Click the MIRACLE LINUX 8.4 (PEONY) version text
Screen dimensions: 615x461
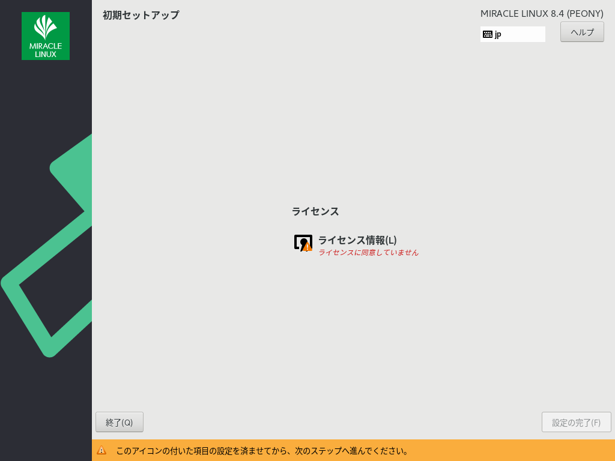coord(542,13)
